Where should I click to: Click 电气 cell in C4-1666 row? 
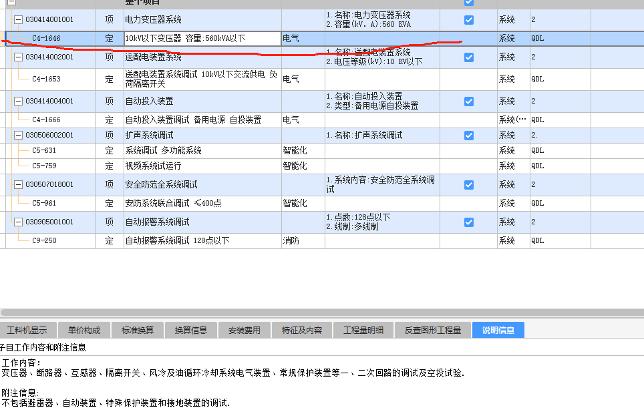[x=303, y=120]
